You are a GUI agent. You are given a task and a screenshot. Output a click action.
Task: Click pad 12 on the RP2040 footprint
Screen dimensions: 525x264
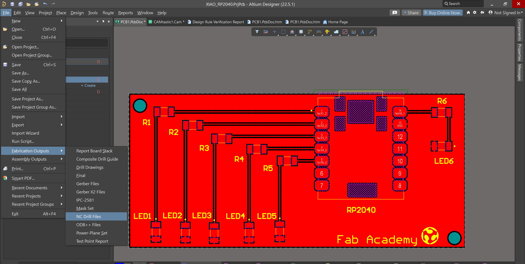[x=400, y=137]
